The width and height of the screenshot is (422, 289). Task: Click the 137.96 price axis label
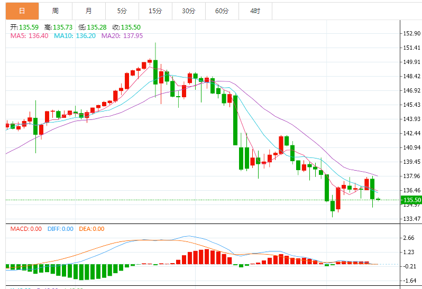412,176
